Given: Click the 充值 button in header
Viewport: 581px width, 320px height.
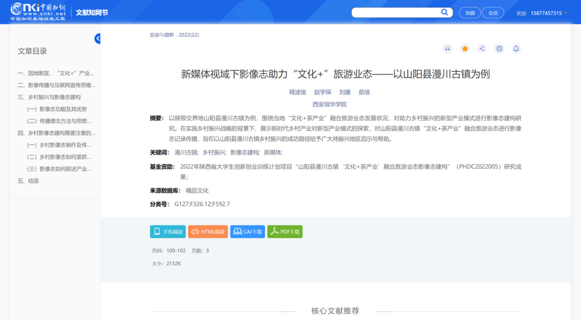Looking at the screenshot, I should (470, 13).
